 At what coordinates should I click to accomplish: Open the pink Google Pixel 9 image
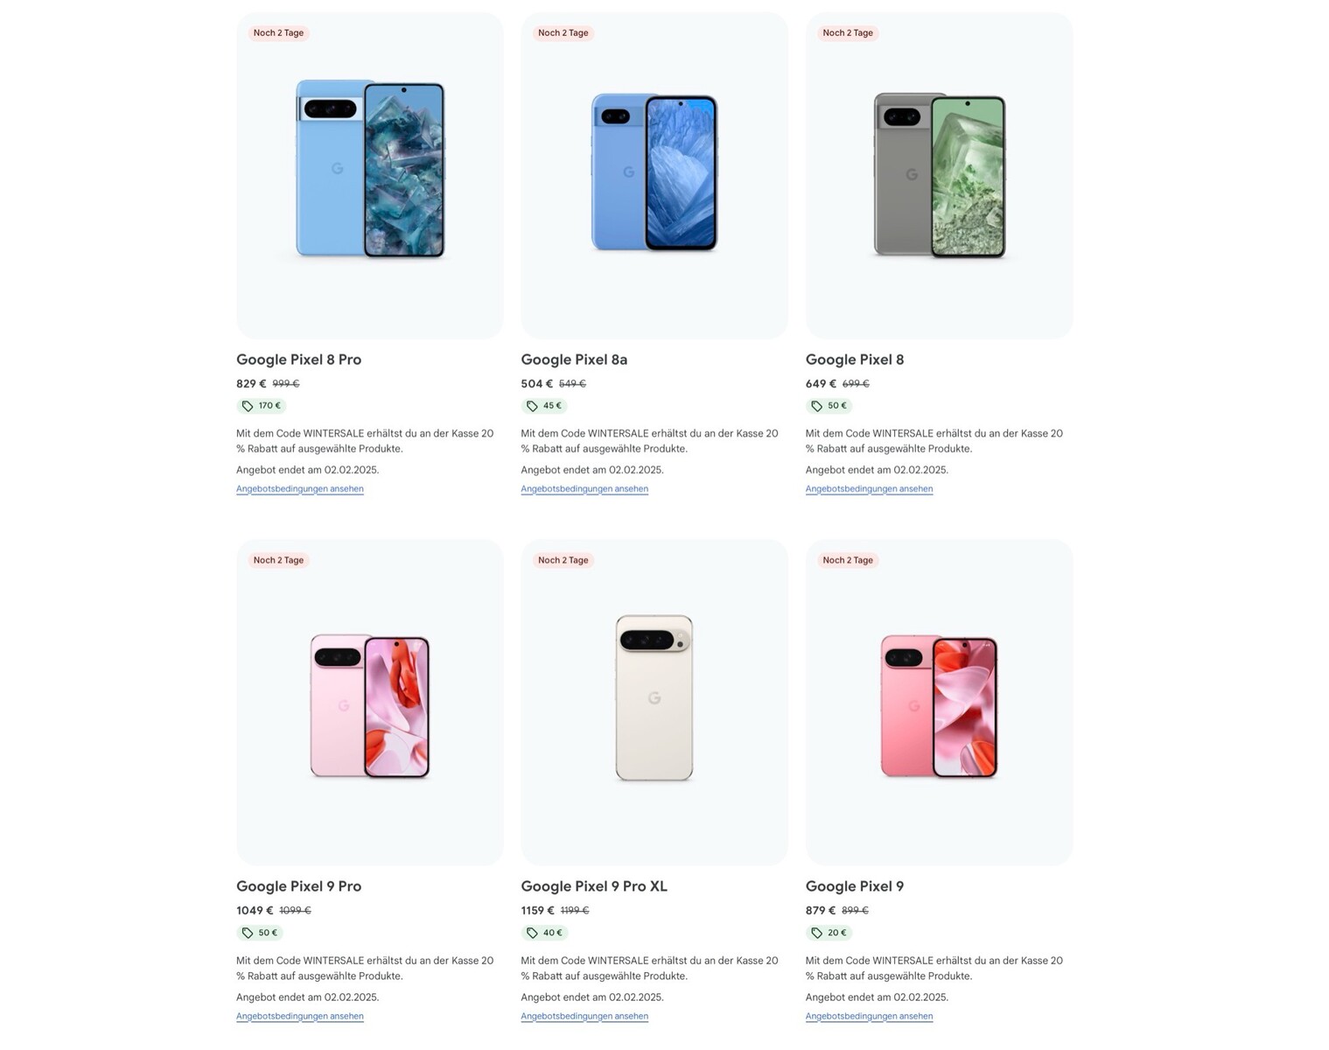(939, 705)
